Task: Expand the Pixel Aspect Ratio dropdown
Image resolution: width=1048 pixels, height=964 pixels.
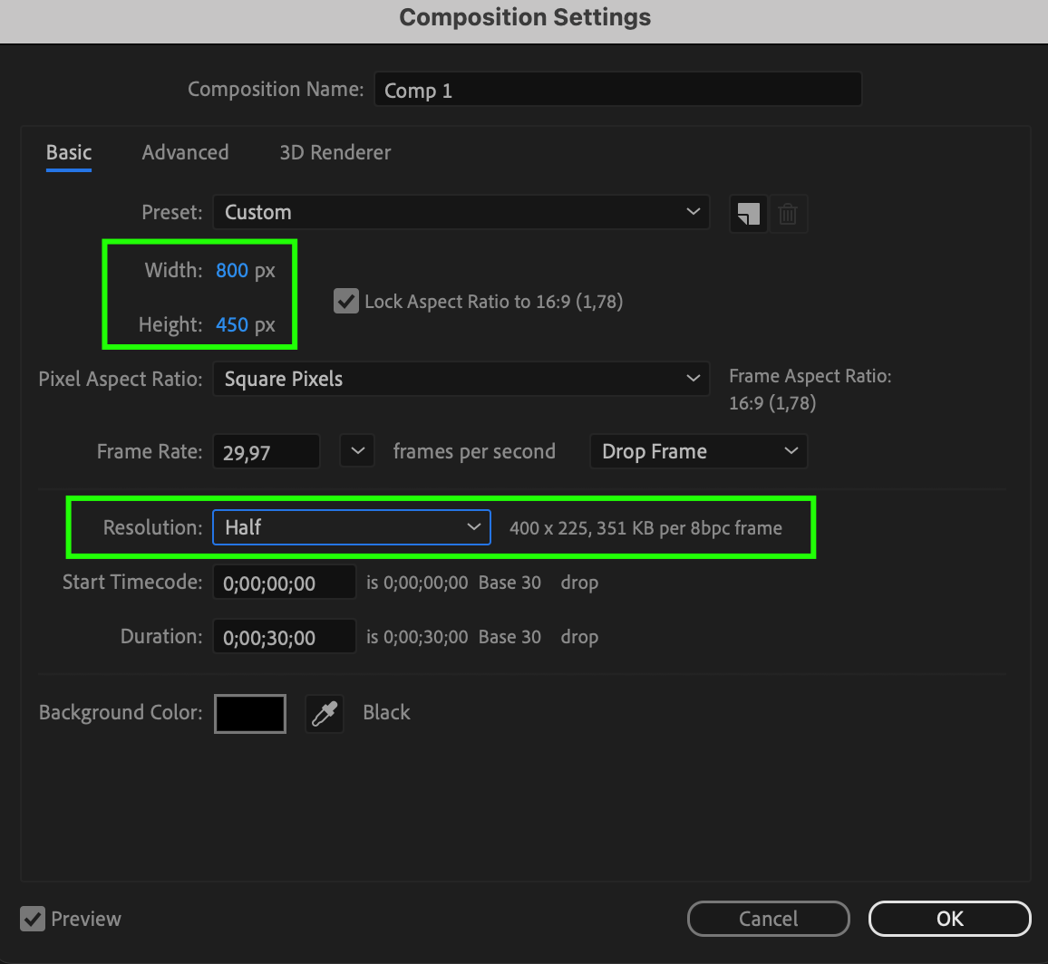Action: 461,379
